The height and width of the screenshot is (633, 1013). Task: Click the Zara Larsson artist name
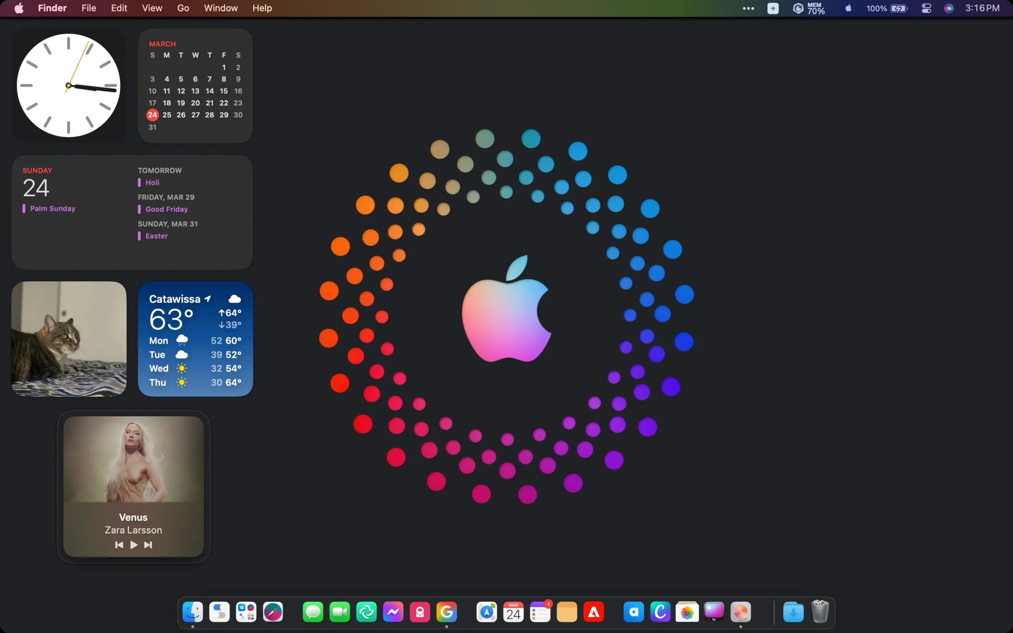(x=133, y=530)
